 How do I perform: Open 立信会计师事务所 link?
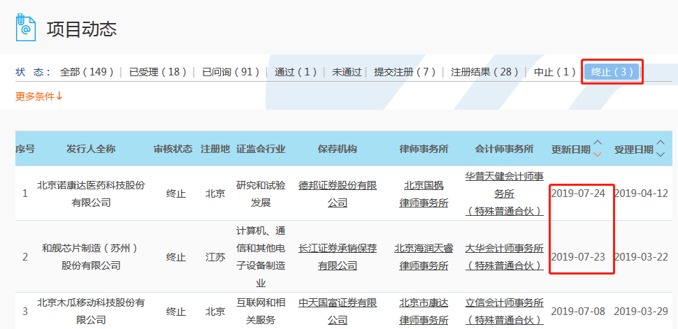[505, 312]
